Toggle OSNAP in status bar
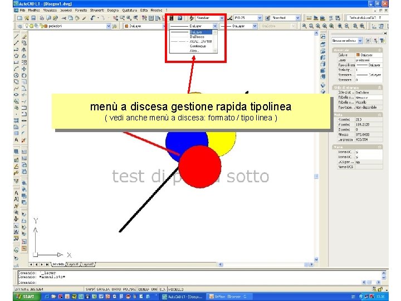The height and width of the screenshot is (301, 401). [x=144, y=289]
